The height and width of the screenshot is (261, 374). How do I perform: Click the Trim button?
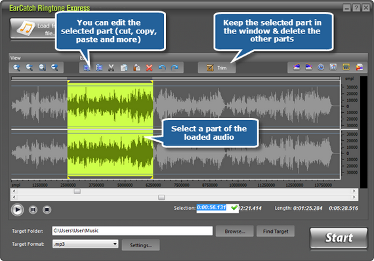click(217, 68)
